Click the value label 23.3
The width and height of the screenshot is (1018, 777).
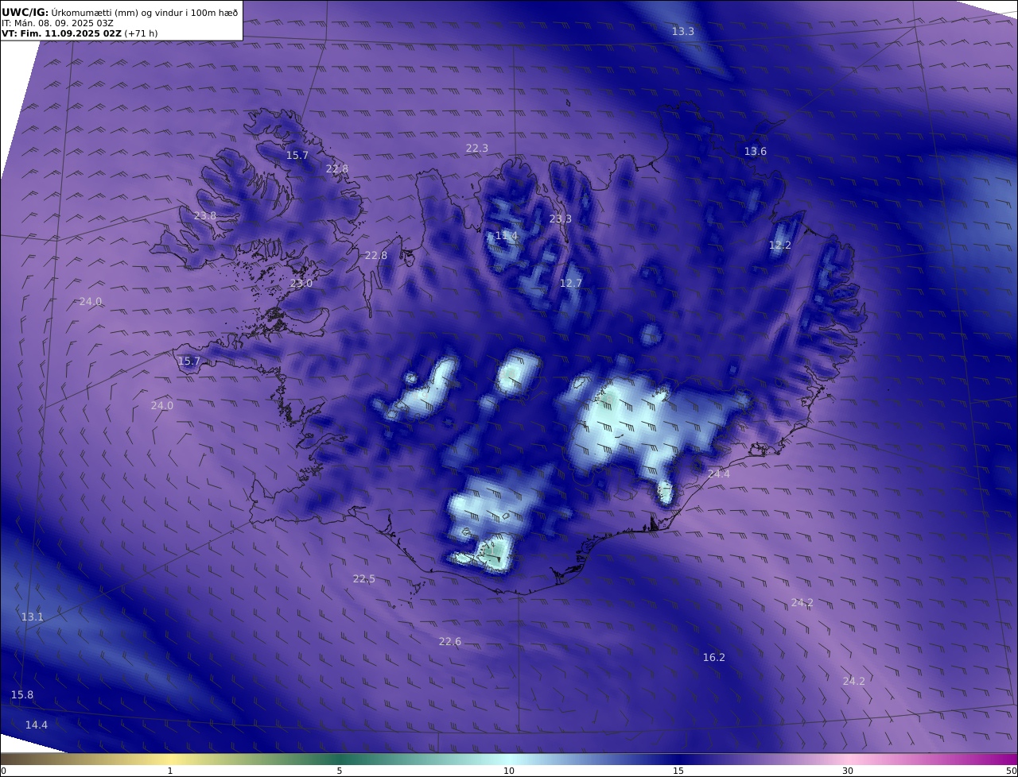click(561, 218)
